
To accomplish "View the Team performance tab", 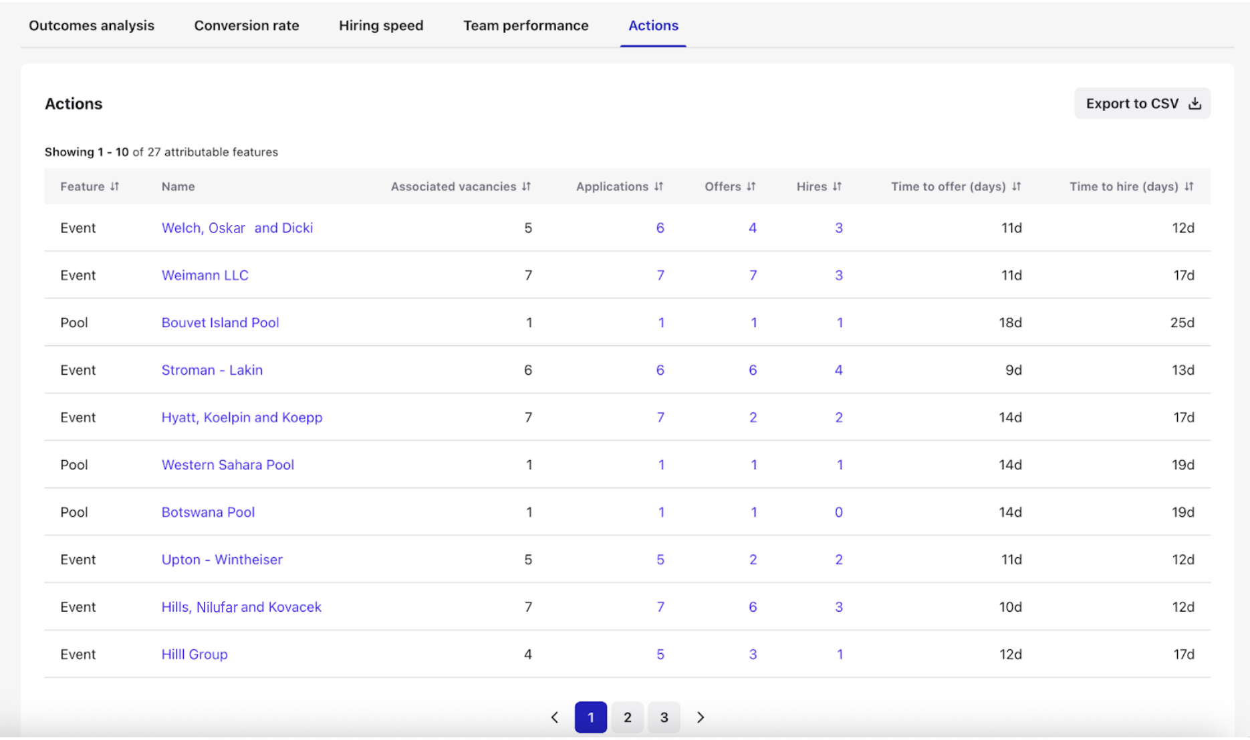I will [x=526, y=25].
